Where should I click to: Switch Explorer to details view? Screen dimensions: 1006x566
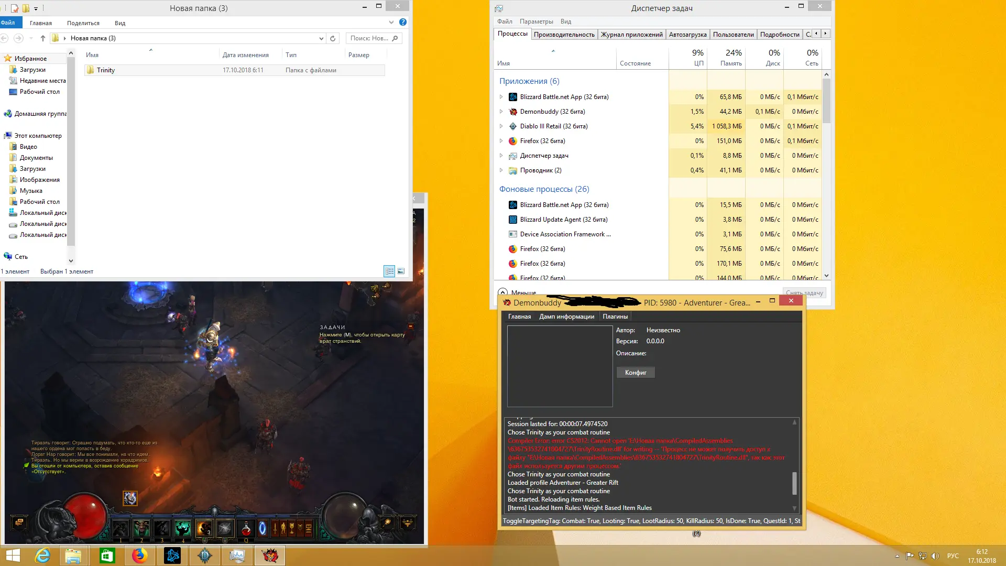coord(389,271)
